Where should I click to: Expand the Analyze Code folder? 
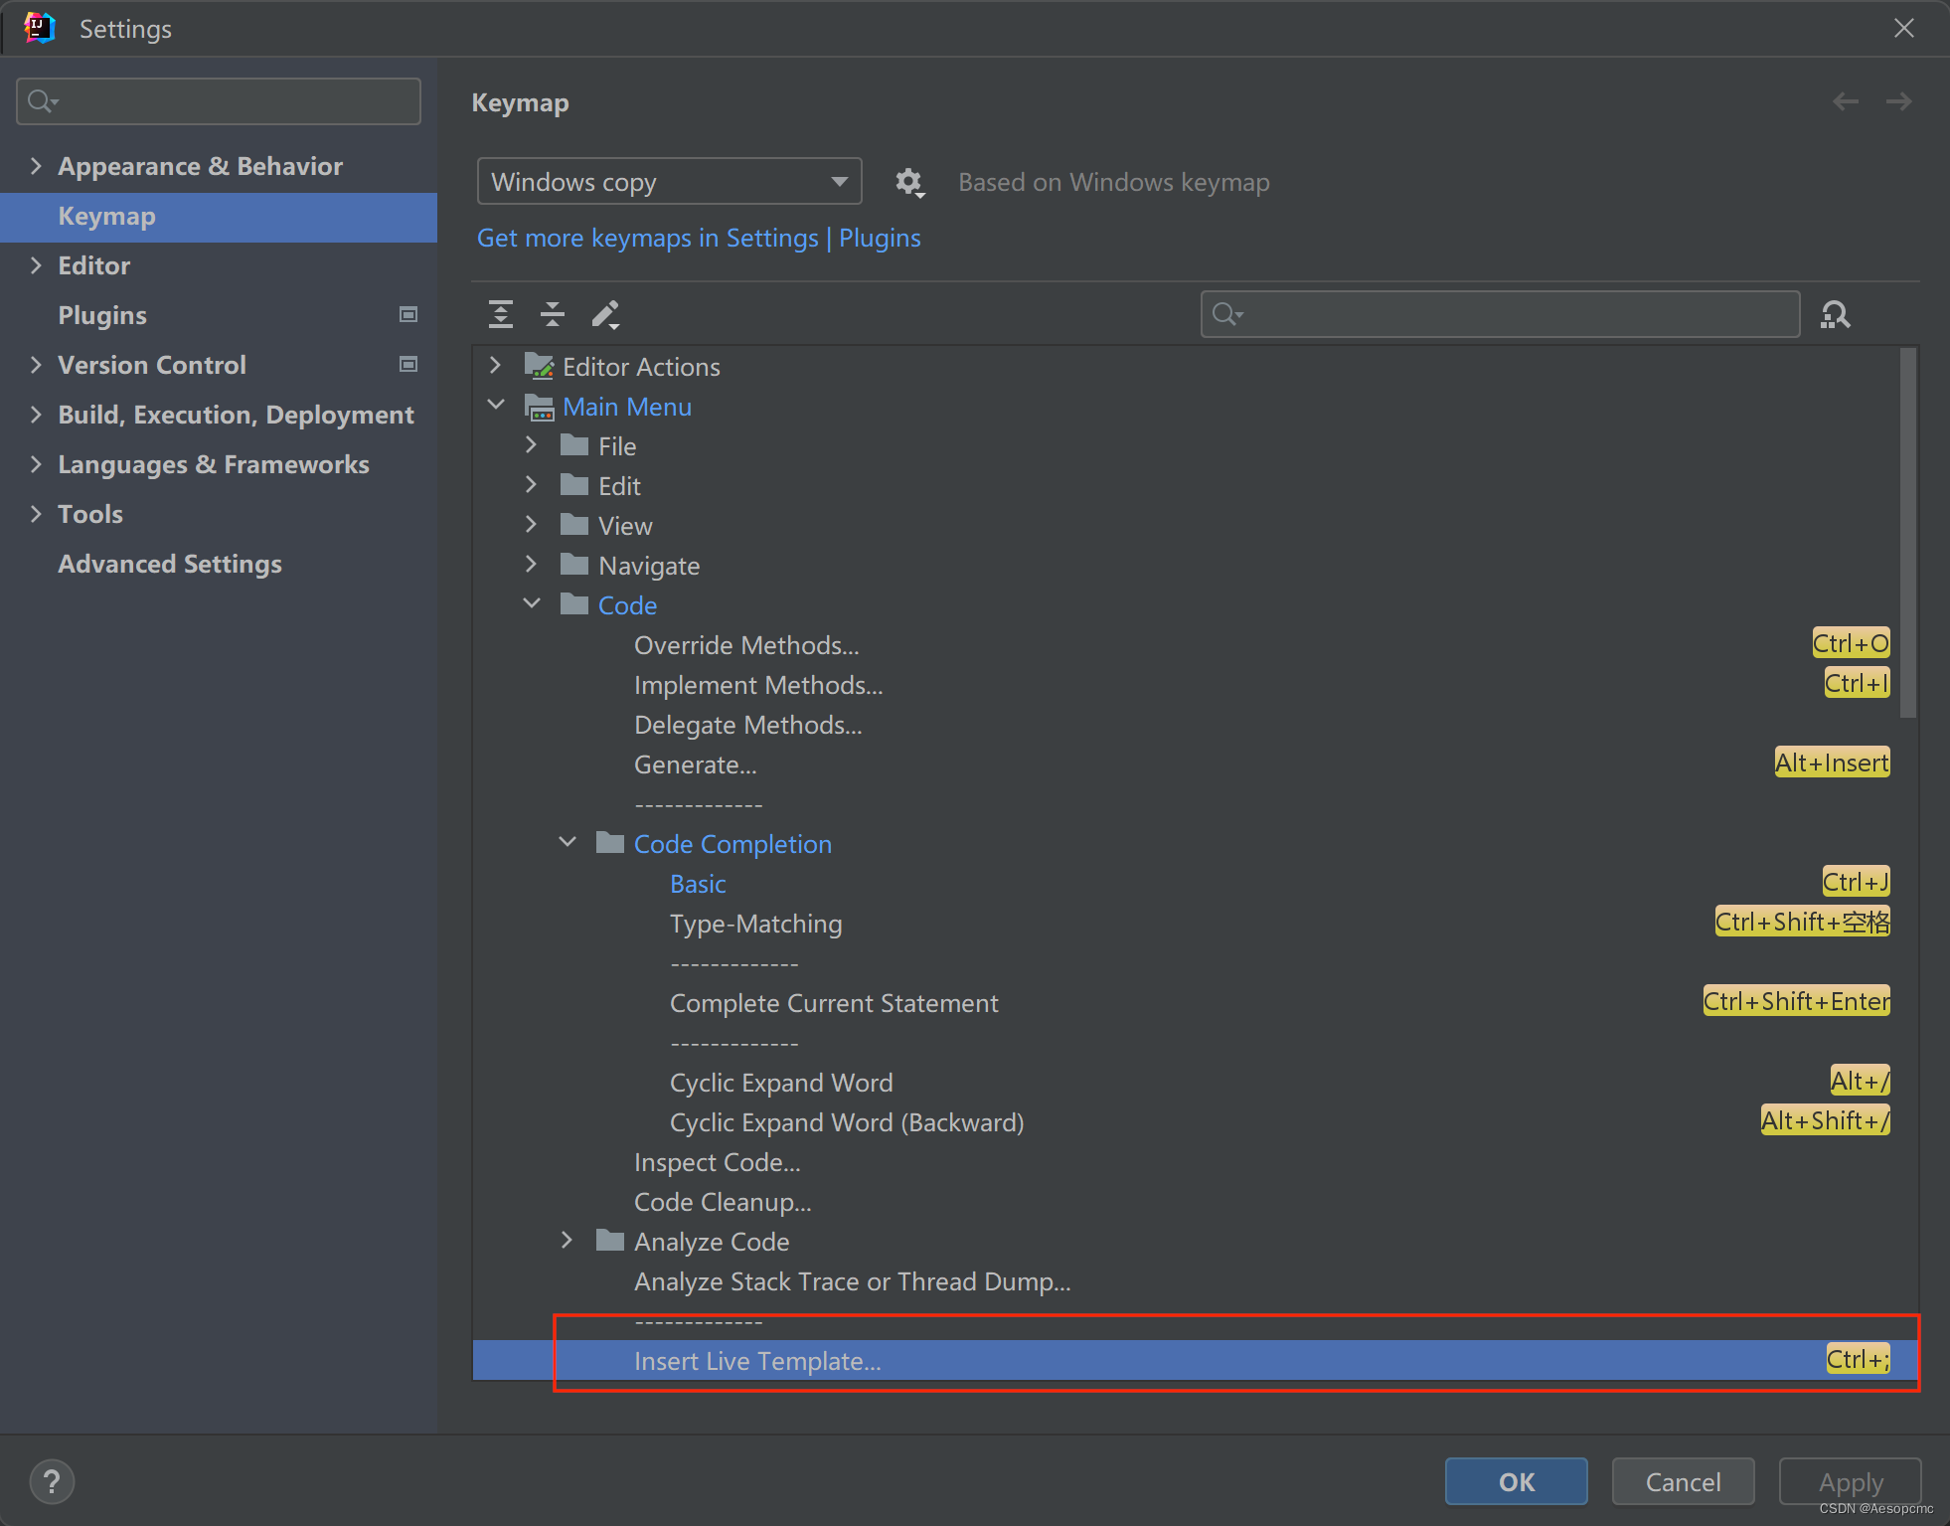coord(568,1240)
